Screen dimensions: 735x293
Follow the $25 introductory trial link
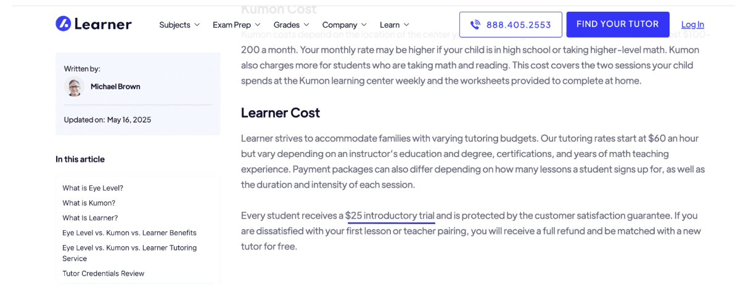(391, 216)
